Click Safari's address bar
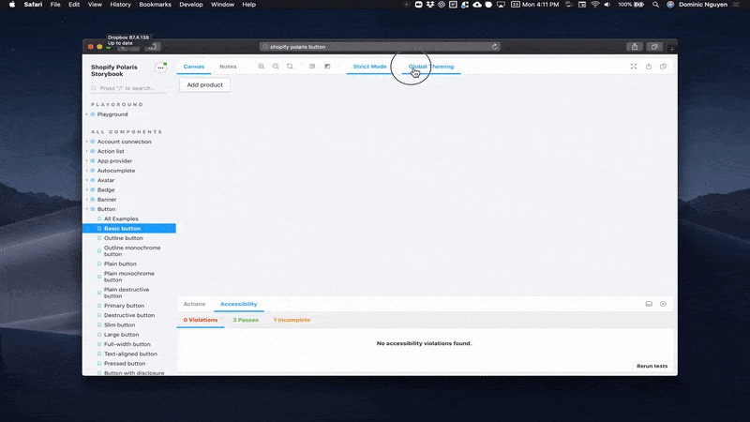 pyautogui.click(x=380, y=46)
